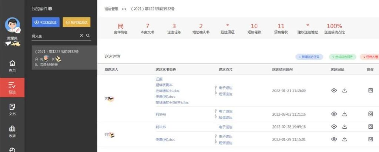The width and height of the screenshot is (379, 152).
Task: View receipt via eye icon for 2022-01-29 row
Action: click(x=334, y=139)
